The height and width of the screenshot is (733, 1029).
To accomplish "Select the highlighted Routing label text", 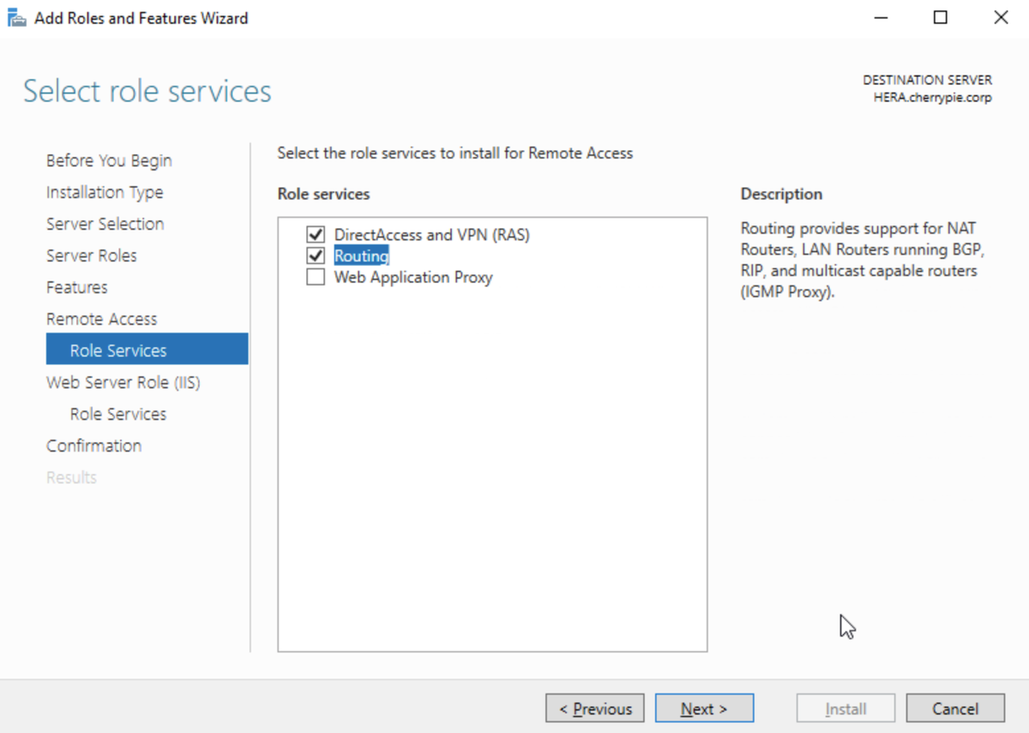I will click(361, 255).
